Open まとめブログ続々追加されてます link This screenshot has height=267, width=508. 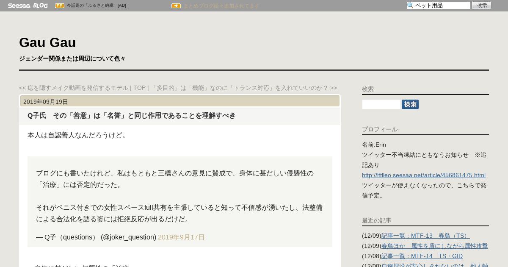click(x=221, y=6)
